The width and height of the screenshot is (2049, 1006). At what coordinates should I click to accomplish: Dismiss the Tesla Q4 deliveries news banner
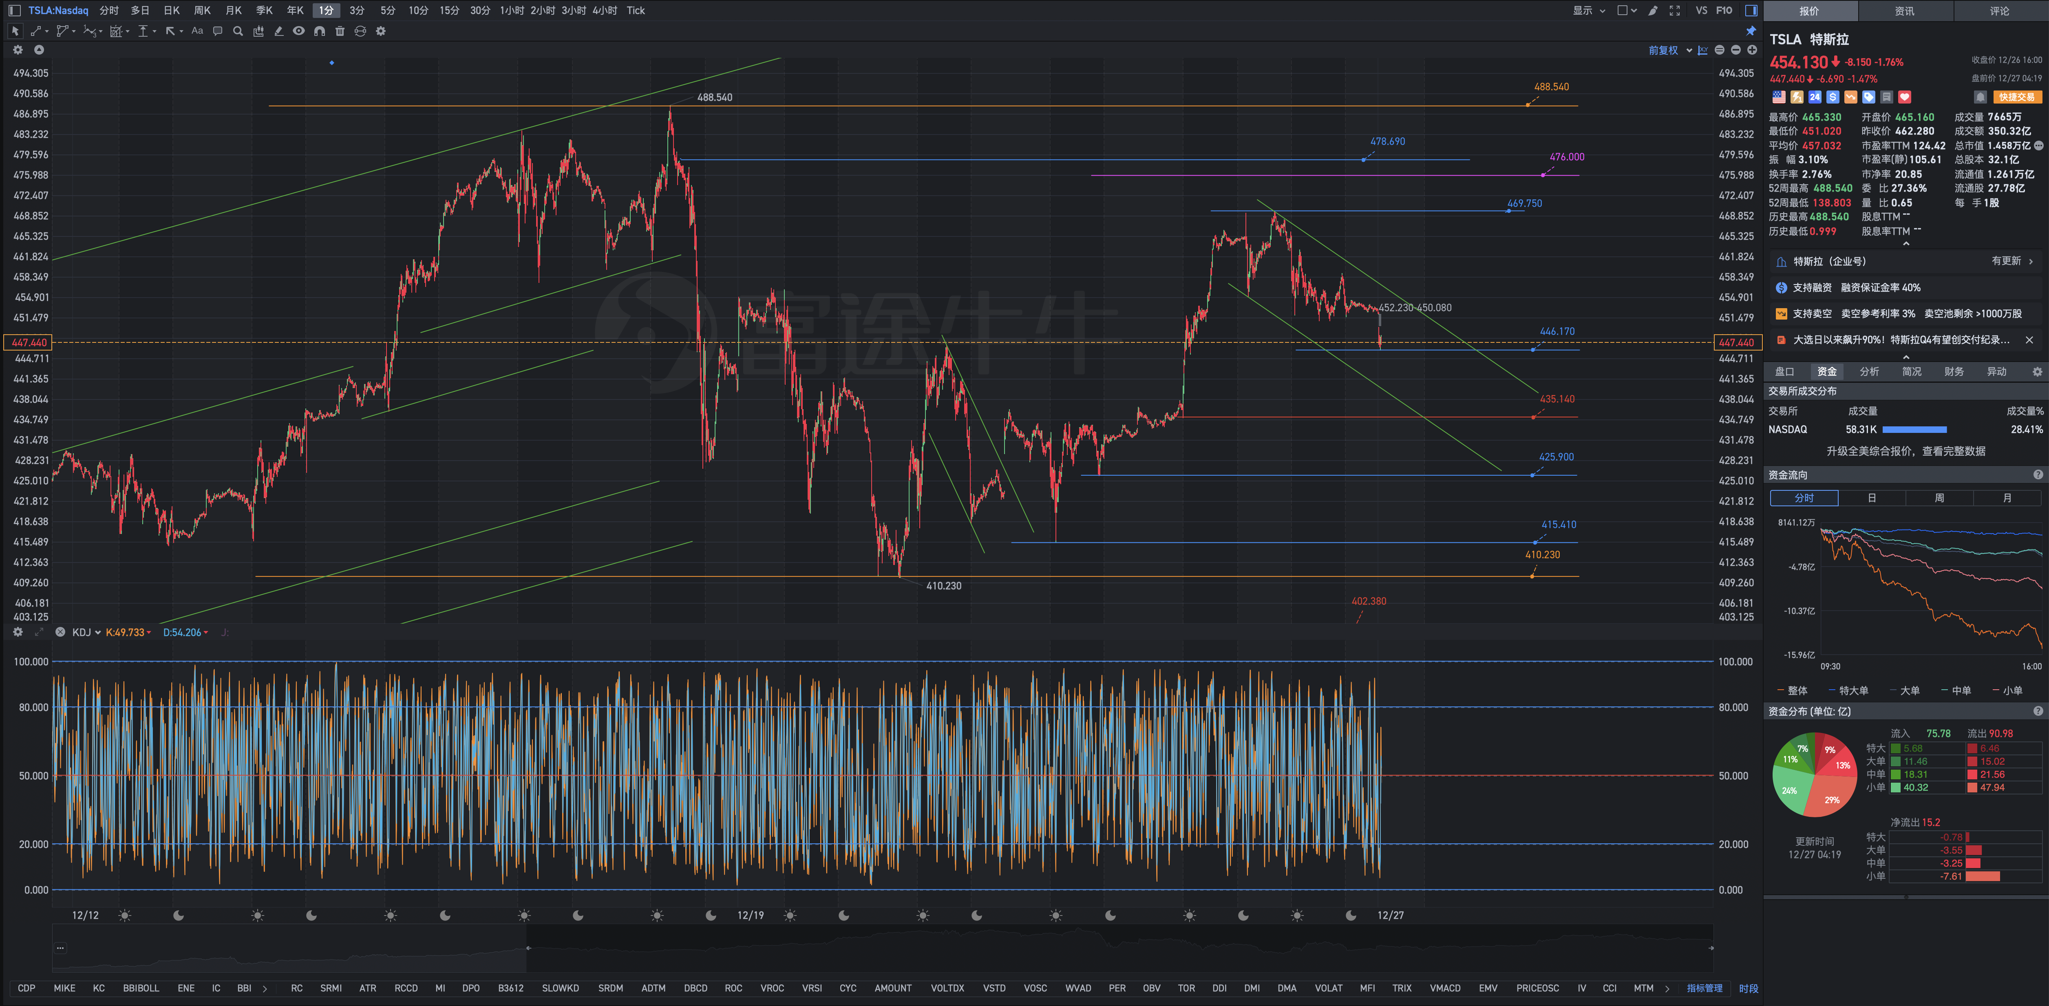click(2029, 340)
